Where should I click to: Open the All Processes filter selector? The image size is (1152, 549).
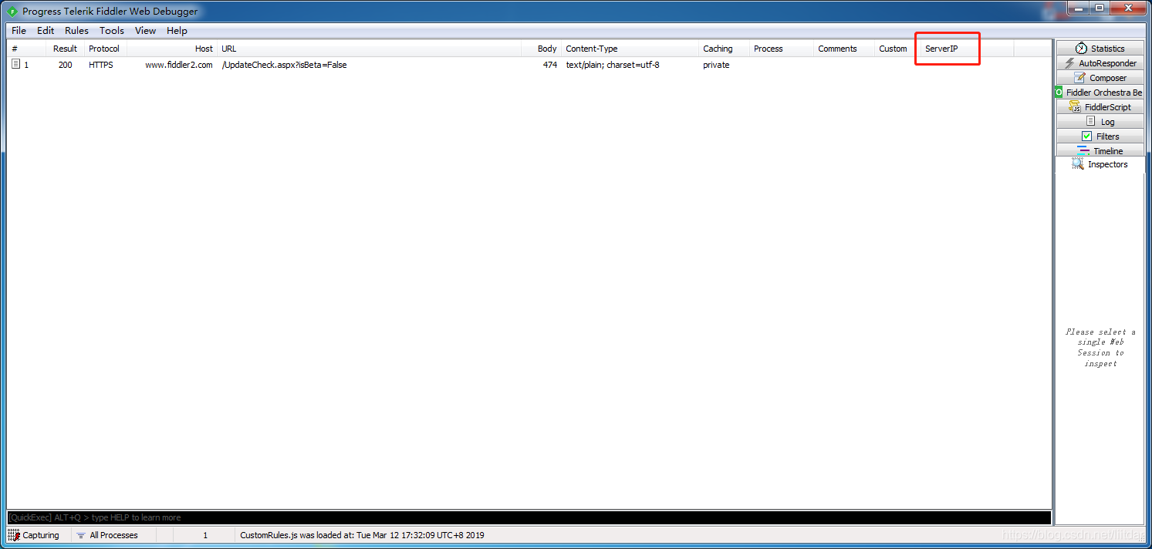[x=106, y=535]
